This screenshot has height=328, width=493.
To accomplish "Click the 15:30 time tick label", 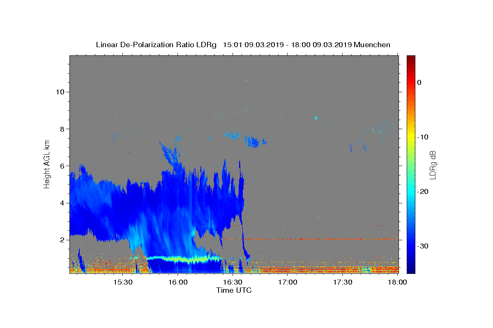I will pyautogui.click(x=122, y=282).
